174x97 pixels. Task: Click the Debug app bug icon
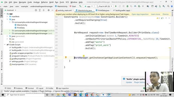pyautogui.click(x=128, y=6)
